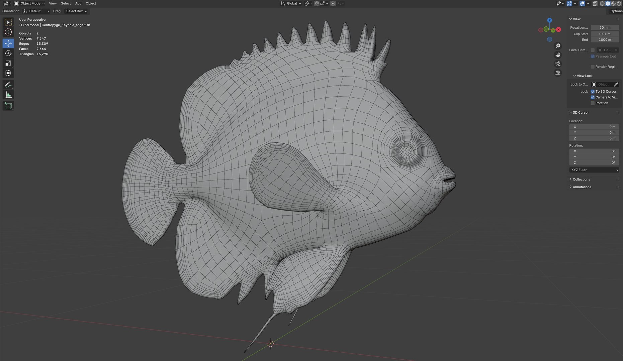623x361 pixels.
Task: Adjust the clip End 1000 m field
Action: pos(605,40)
